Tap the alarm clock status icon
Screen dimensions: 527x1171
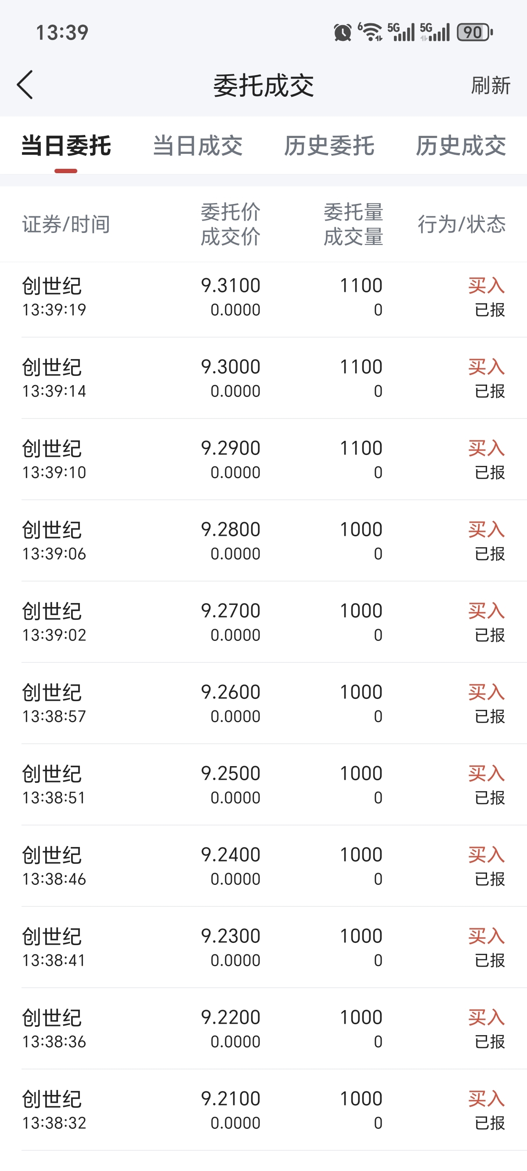click(343, 33)
